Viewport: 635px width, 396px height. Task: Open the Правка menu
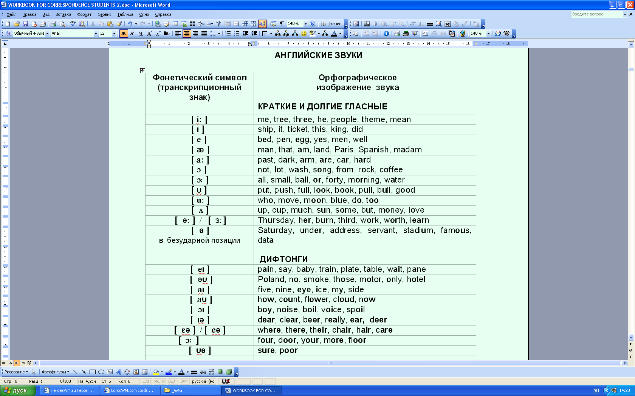tap(29, 14)
